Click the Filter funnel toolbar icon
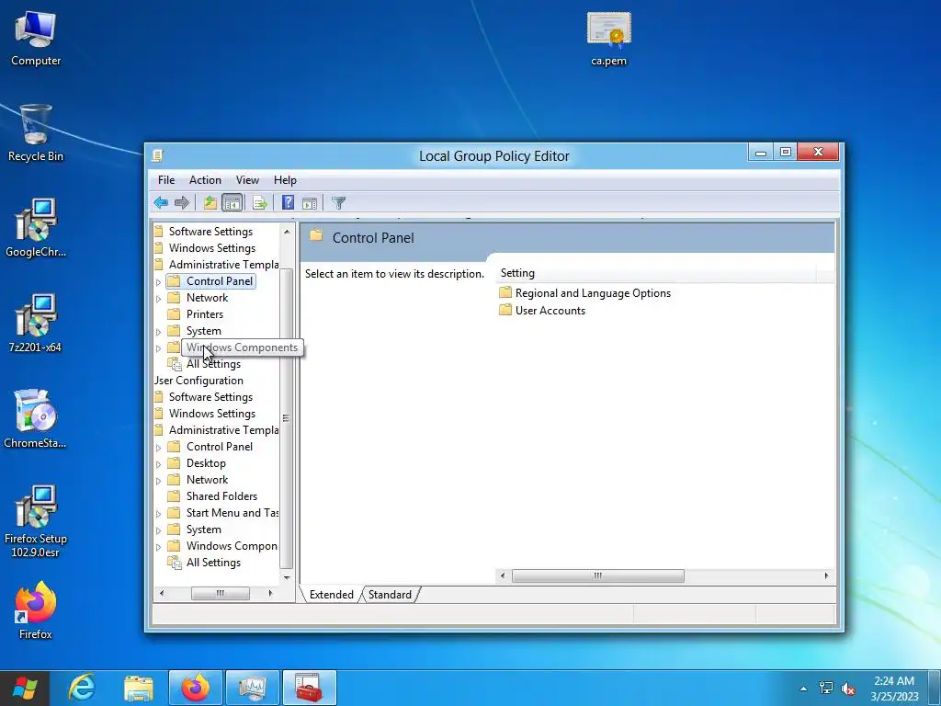941x706 pixels. (338, 203)
